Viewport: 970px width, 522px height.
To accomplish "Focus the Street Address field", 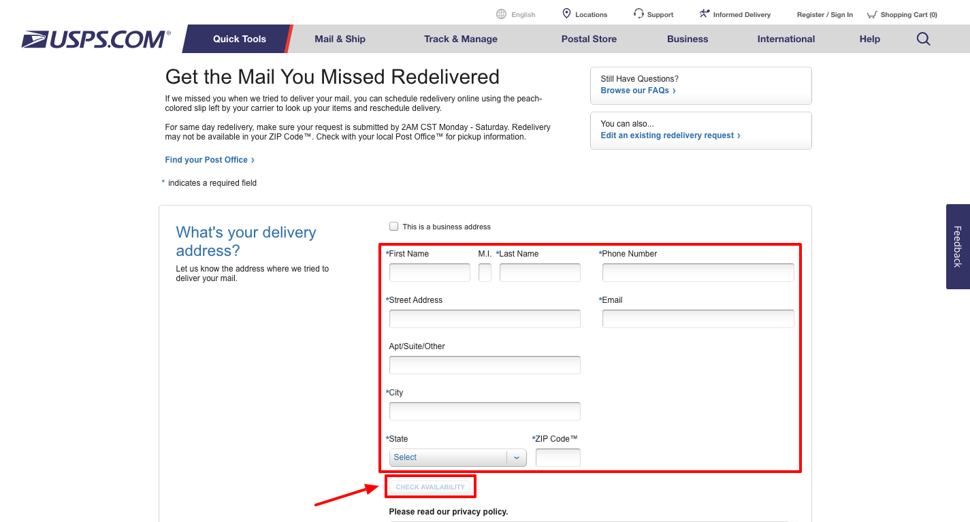I will pyautogui.click(x=485, y=319).
